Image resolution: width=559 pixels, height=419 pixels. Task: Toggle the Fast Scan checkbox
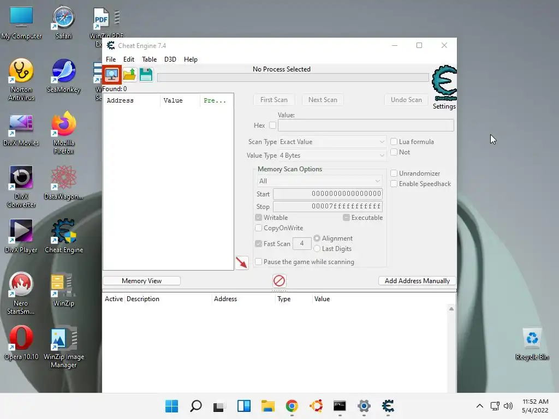(258, 244)
